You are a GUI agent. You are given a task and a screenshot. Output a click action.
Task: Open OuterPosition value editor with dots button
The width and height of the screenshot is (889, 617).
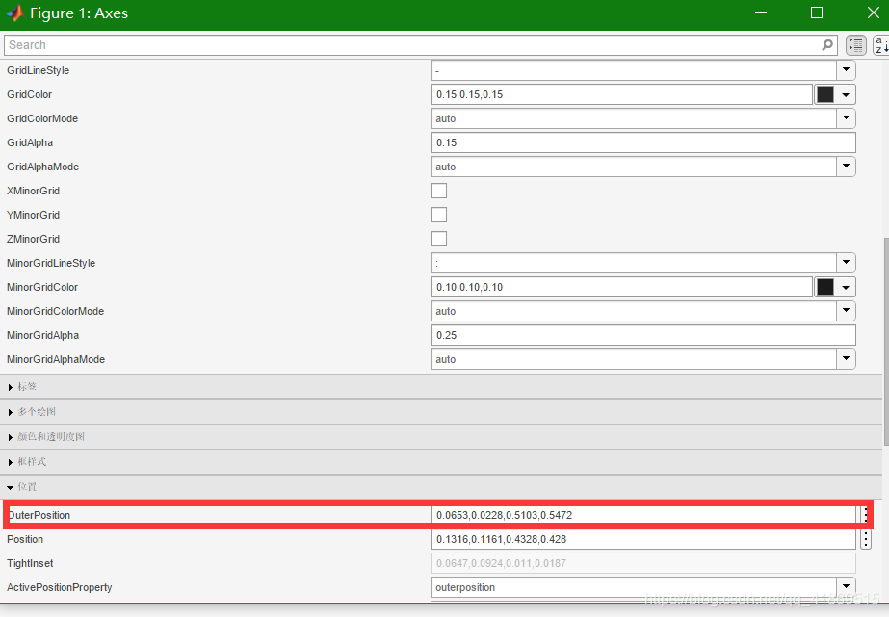point(865,515)
